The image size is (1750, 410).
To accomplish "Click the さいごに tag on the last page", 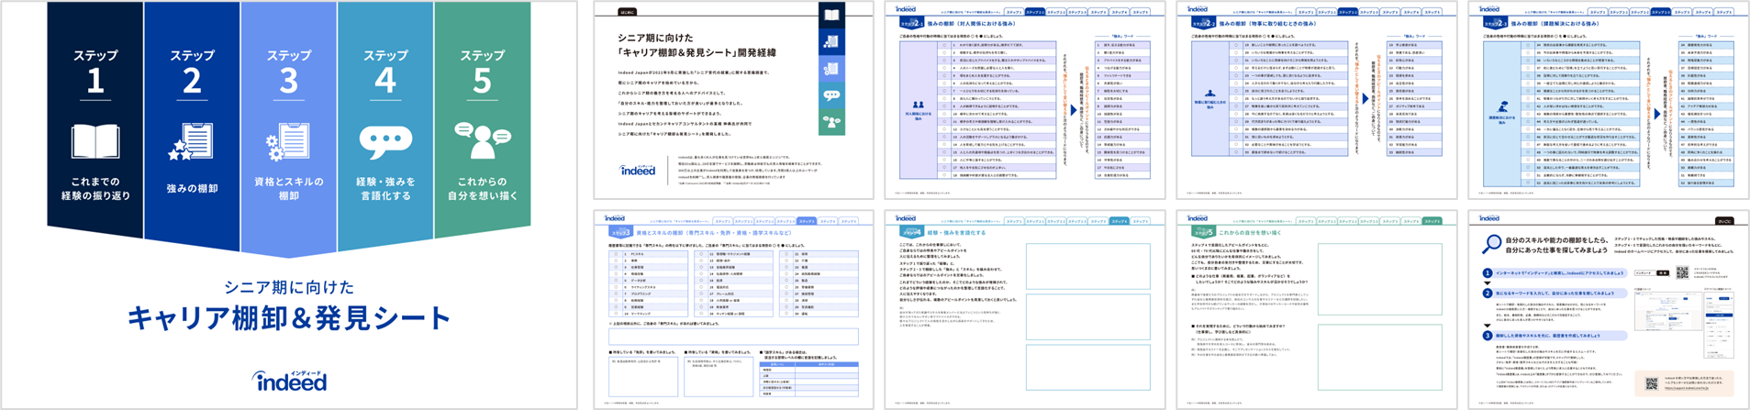I will 1723,222.
